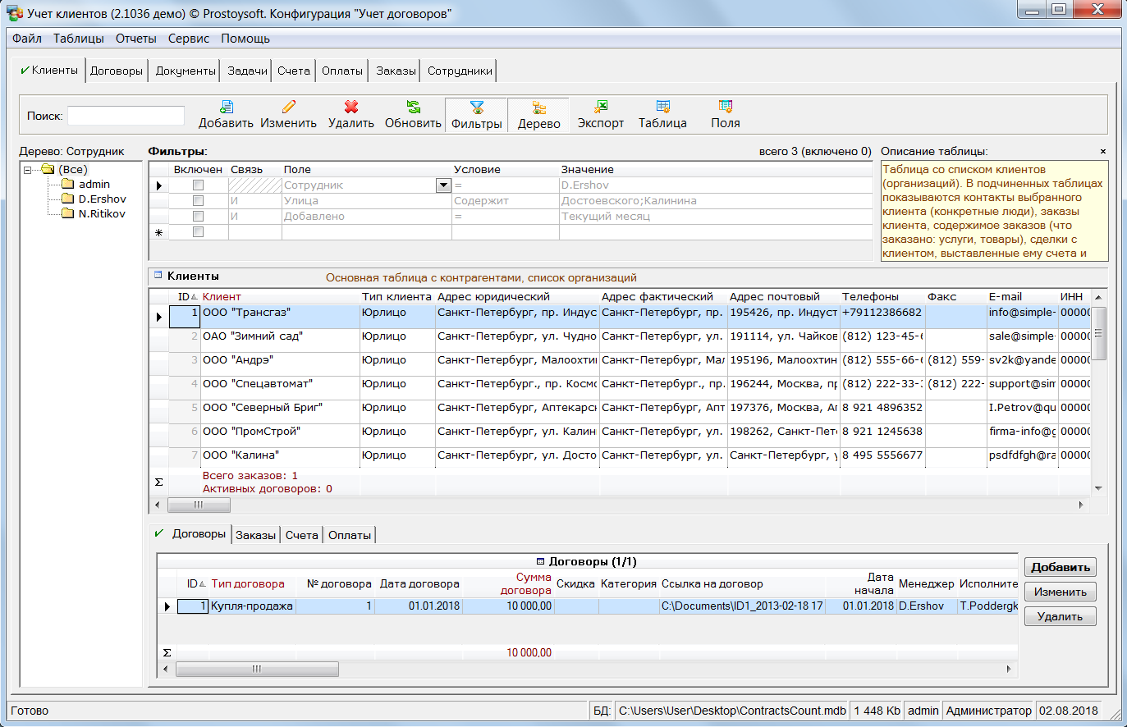Switch to the Сотрудники tab
Viewport: 1127px width, 727px height.
pyautogui.click(x=460, y=71)
